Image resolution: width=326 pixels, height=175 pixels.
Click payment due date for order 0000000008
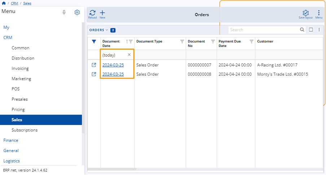pos(235,74)
